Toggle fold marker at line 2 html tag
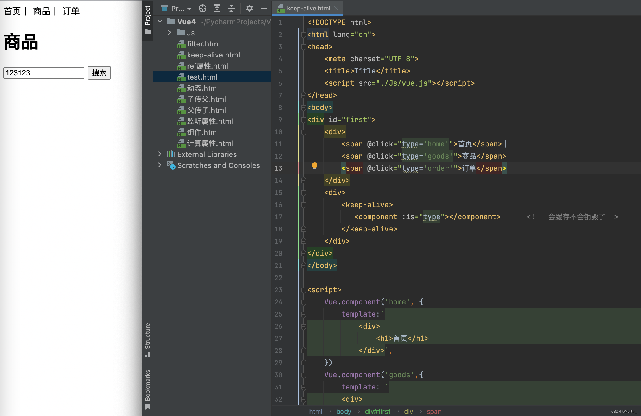 click(x=303, y=35)
